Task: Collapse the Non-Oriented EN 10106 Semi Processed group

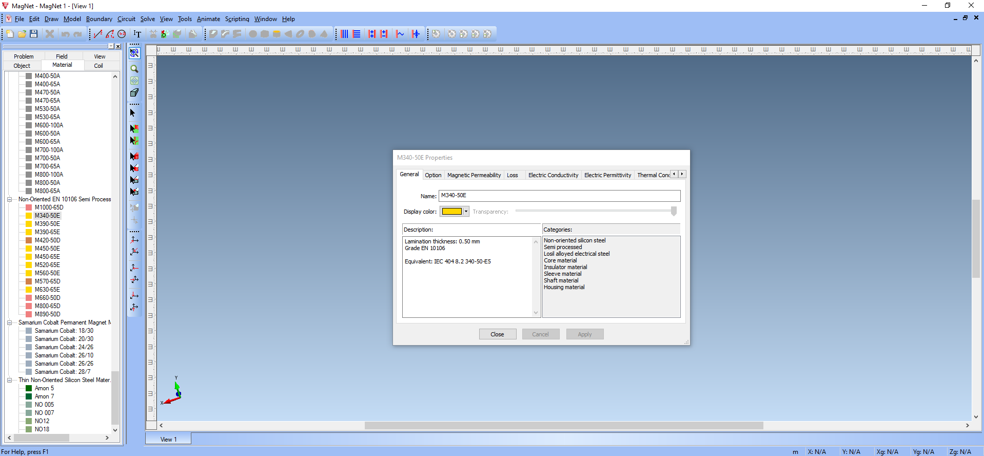Action: 9,199
